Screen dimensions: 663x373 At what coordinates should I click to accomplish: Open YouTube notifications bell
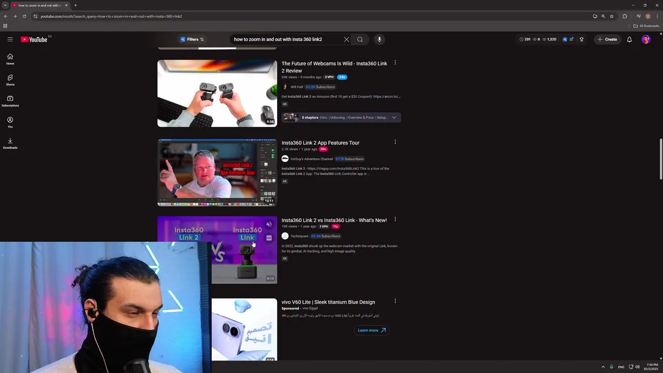tap(629, 39)
